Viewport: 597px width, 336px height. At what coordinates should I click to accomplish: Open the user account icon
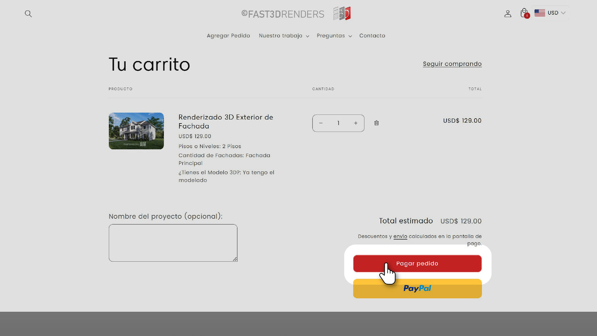pyautogui.click(x=507, y=14)
